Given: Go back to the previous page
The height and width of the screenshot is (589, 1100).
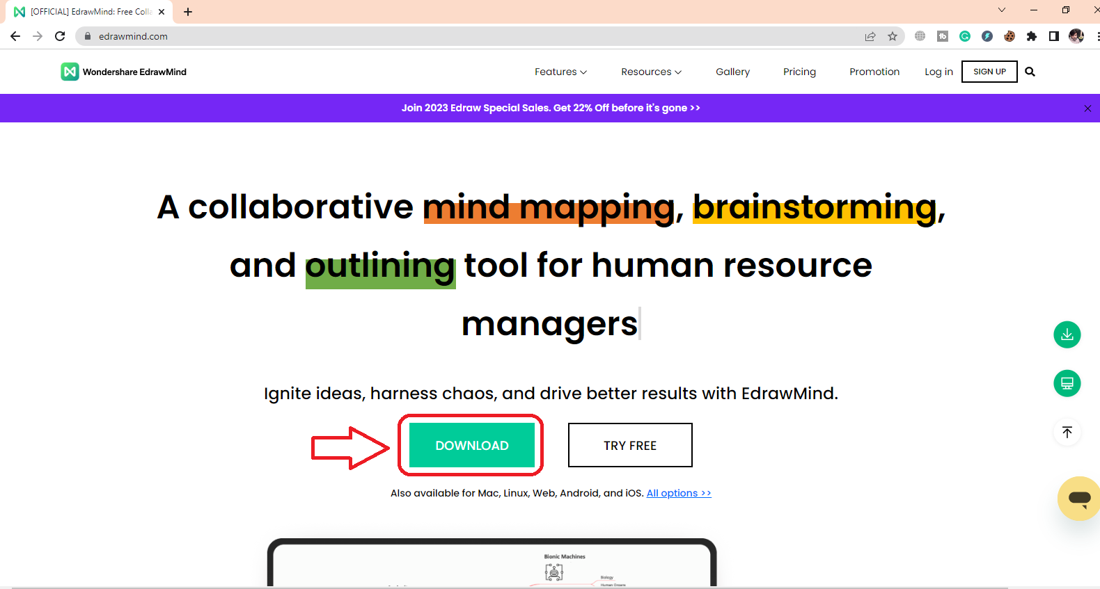Looking at the screenshot, I should (x=15, y=36).
